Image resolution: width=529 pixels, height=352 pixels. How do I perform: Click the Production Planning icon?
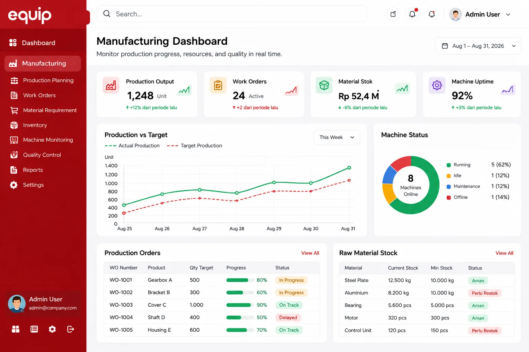[x=14, y=80]
